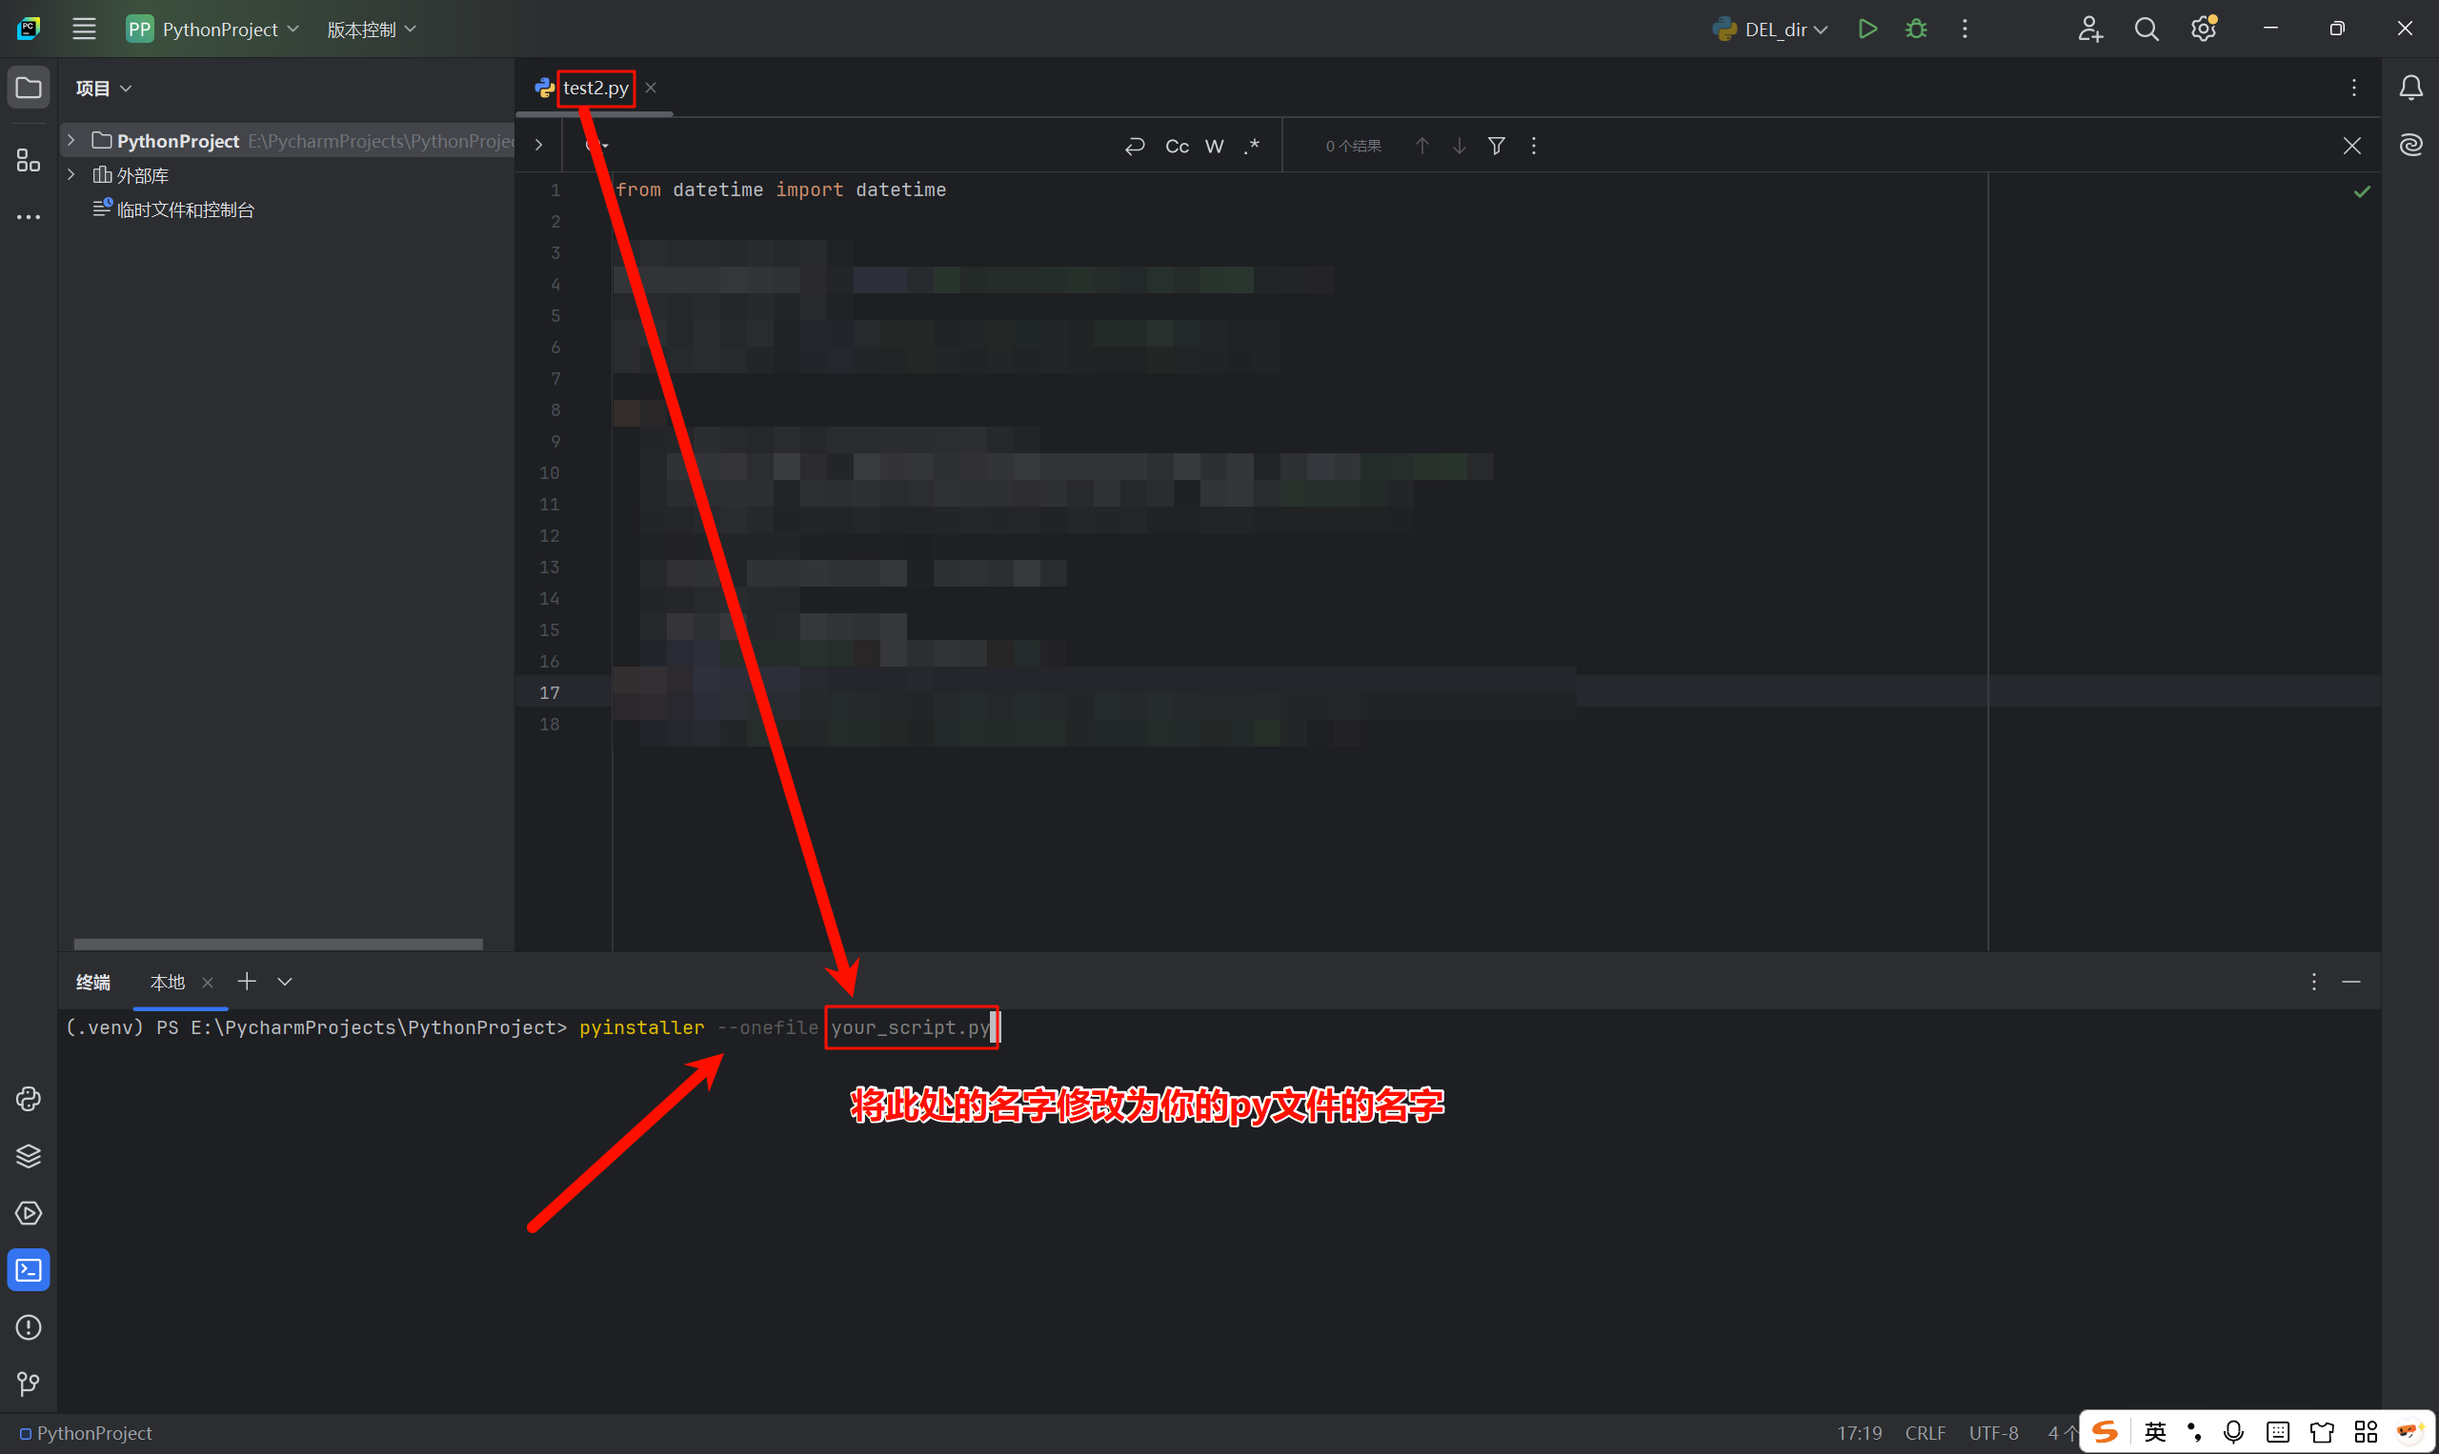The width and height of the screenshot is (2439, 1454).
Task: Open the Structure tool window
Action: point(29,160)
